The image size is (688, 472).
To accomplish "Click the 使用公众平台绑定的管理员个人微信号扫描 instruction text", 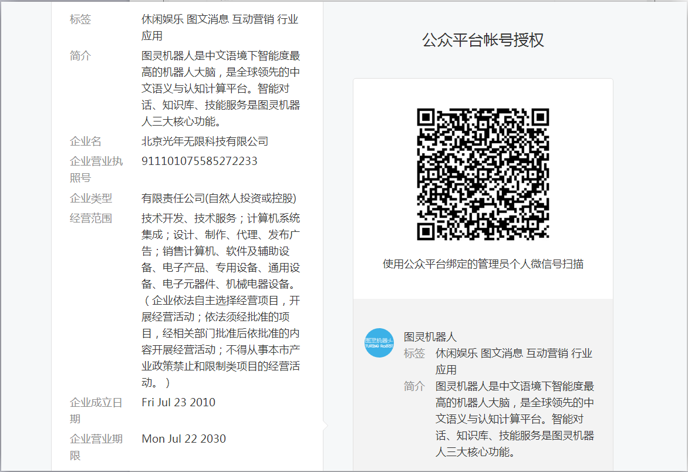I will (x=483, y=264).
